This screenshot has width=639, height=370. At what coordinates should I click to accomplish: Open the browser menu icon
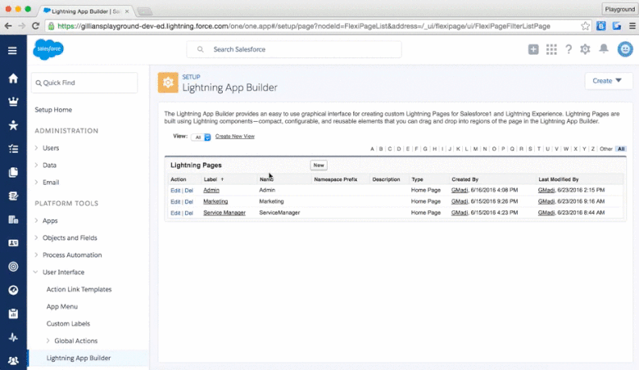coord(632,26)
